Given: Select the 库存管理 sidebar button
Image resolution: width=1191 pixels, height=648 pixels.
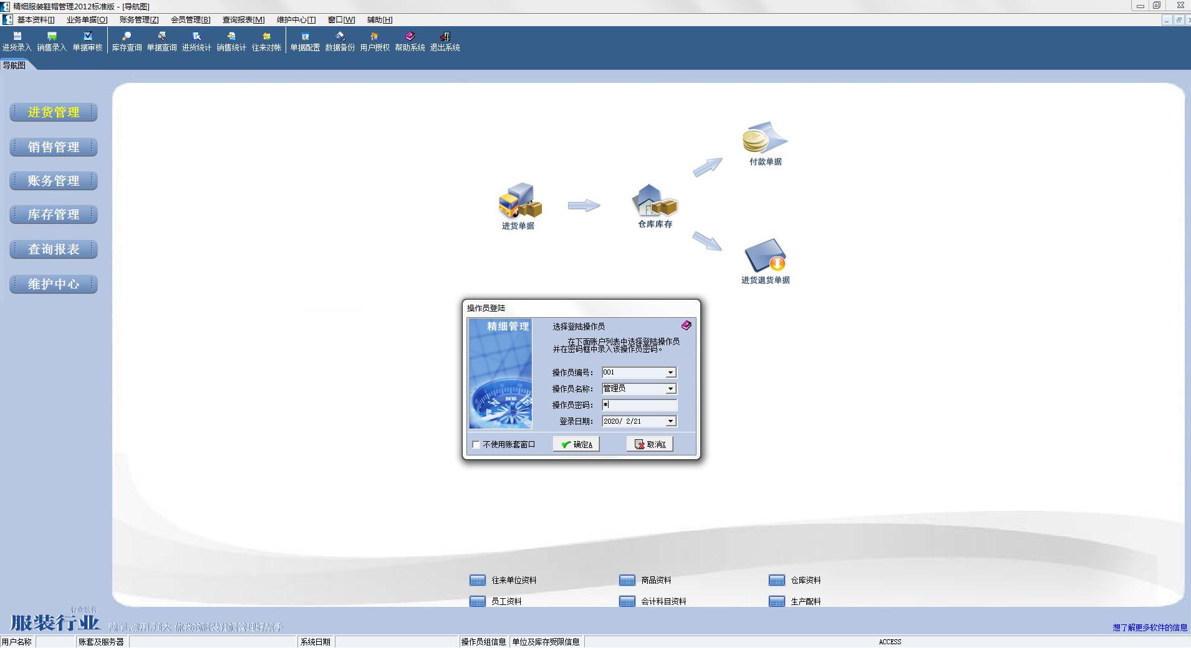Looking at the screenshot, I should coord(54,215).
